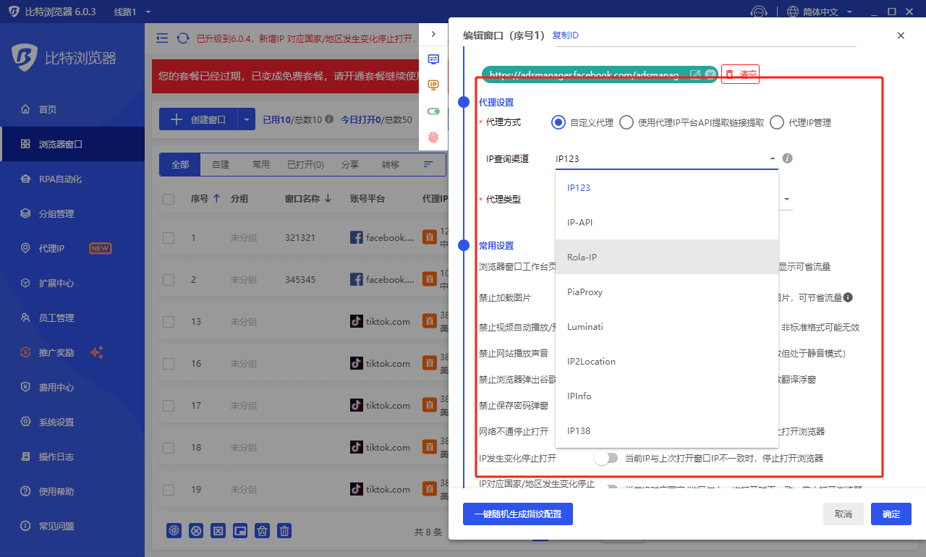Click the square X icon in bottom toolbar
This screenshot has height=557, width=926.
pyautogui.click(x=218, y=531)
